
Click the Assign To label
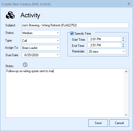point(12,48)
